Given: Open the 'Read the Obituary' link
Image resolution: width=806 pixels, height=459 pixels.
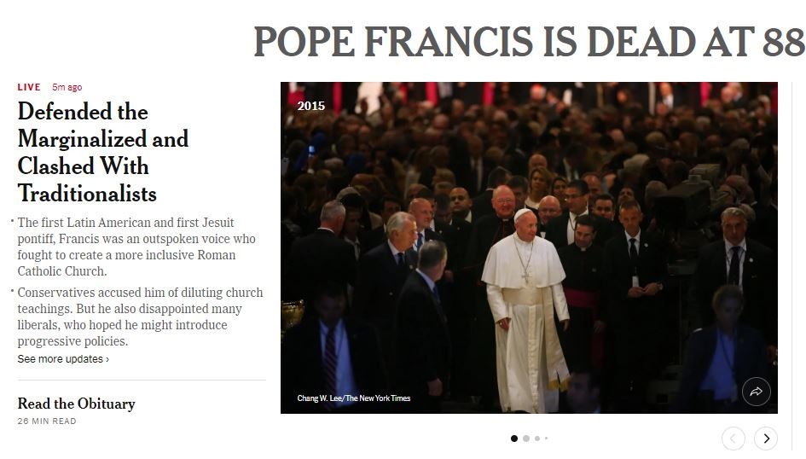Looking at the screenshot, I should pos(76,404).
